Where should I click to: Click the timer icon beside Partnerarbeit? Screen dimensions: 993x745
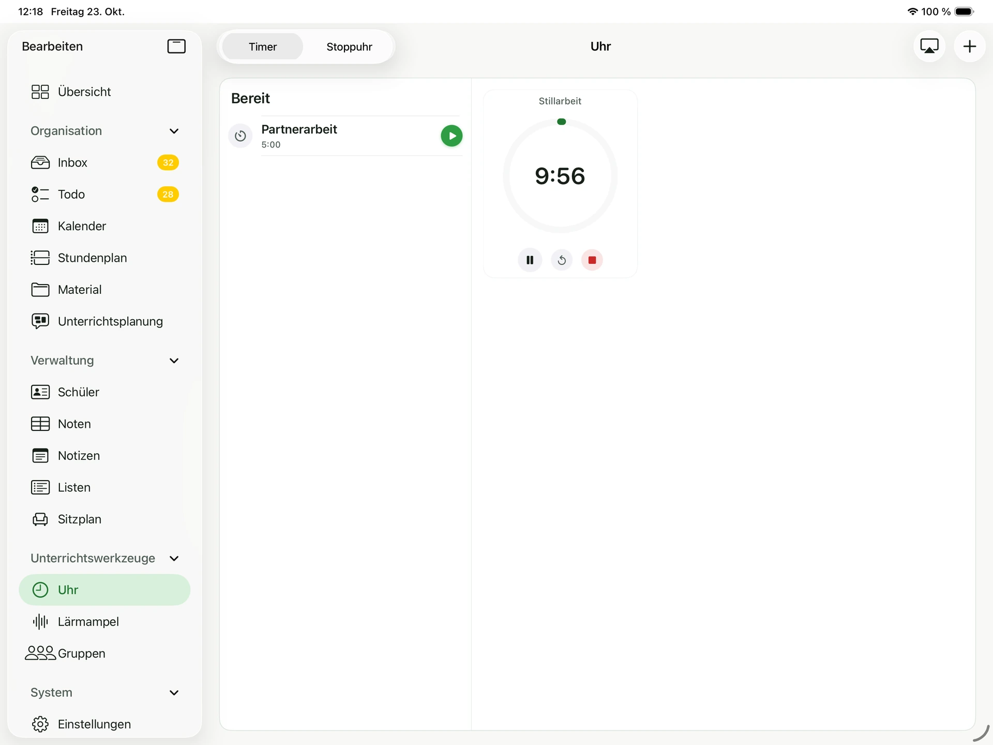240,136
